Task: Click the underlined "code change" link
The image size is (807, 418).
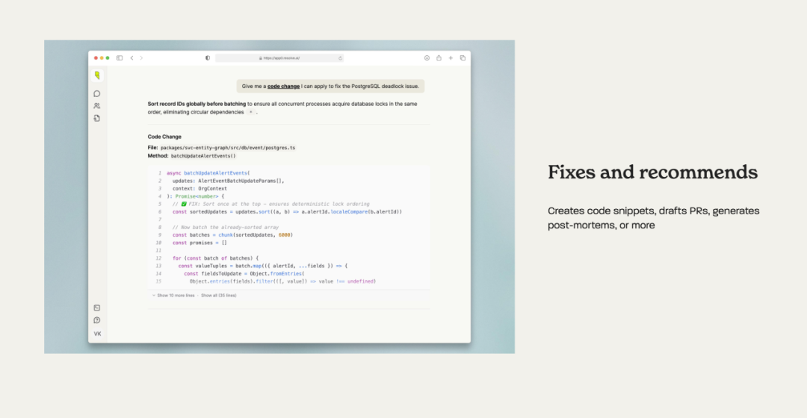Action: click(x=283, y=87)
